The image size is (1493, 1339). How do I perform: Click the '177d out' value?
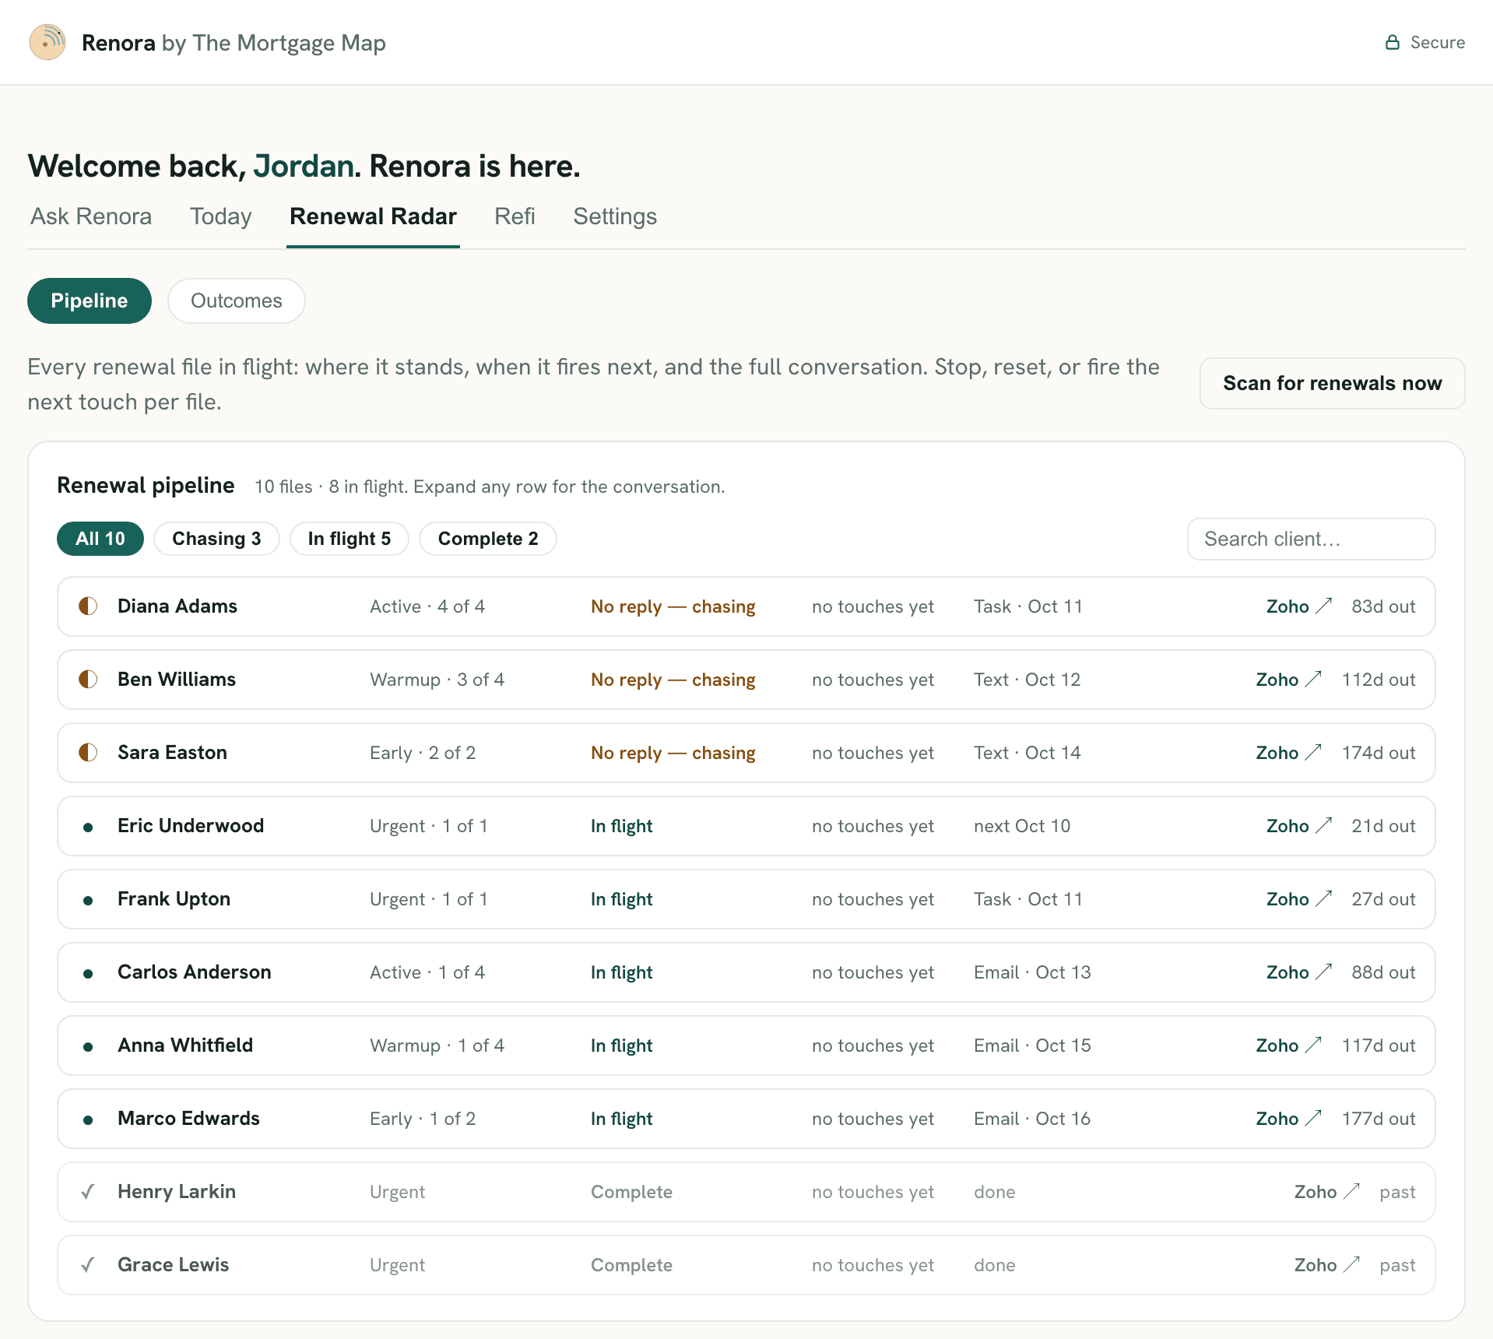pos(1378,1119)
